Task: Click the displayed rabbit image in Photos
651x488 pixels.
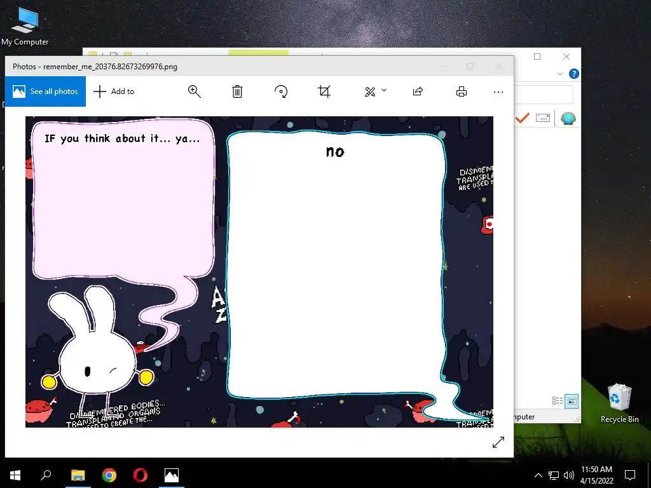Action: (x=259, y=272)
